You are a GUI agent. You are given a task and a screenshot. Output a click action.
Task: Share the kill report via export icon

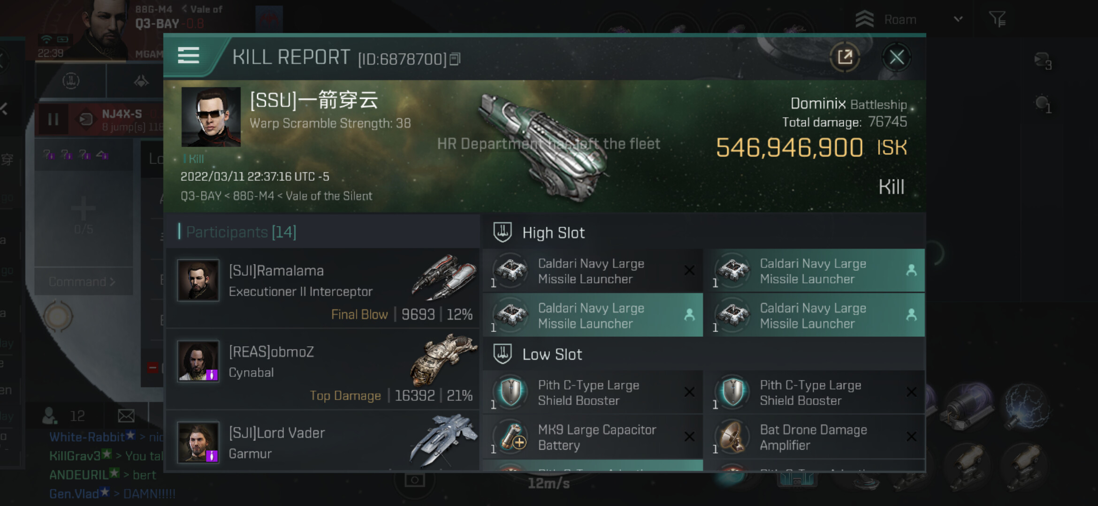(x=845, y=58)
